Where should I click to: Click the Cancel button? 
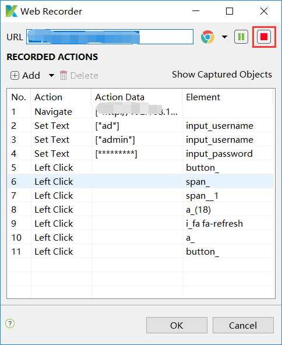click(243, 325)
